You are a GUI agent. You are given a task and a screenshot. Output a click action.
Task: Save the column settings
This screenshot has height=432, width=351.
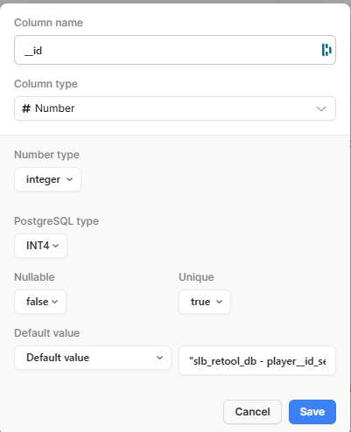point(312,412)
